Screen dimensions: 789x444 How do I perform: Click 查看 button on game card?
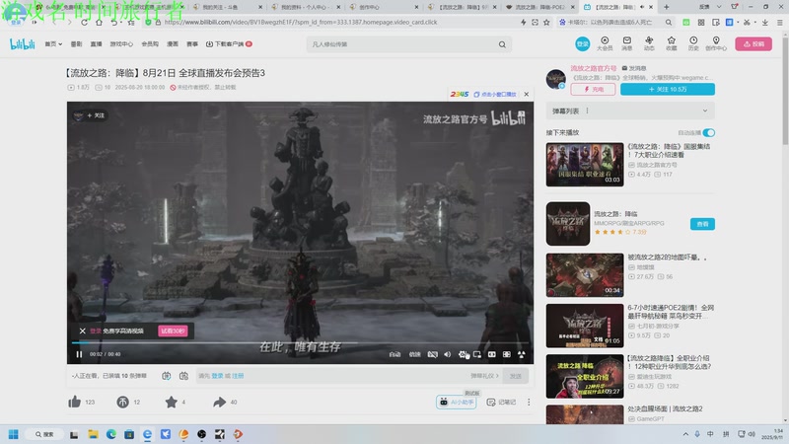[702, 224]
